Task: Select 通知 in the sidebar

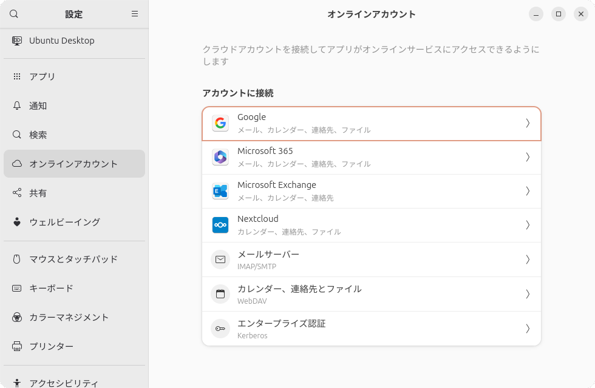Action: point(38,105)
